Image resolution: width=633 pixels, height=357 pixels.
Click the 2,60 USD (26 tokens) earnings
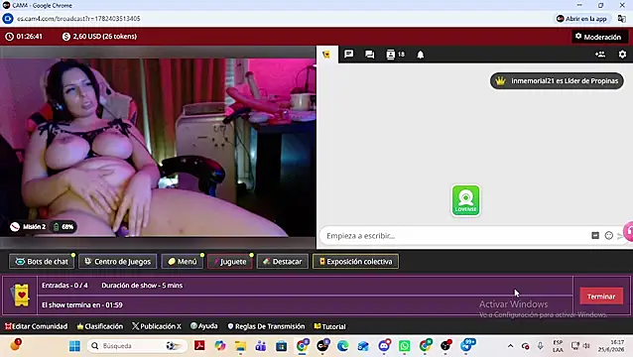point(100,37)
